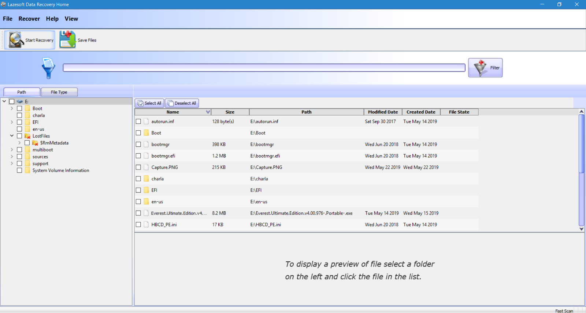Tick the sources folder checkbox in tree
Viewport: 586px width, 313px height.
pos(19,157)
